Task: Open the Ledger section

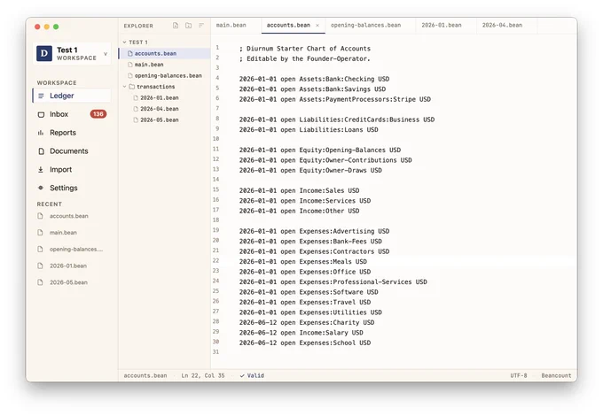Action: (72, 96)
